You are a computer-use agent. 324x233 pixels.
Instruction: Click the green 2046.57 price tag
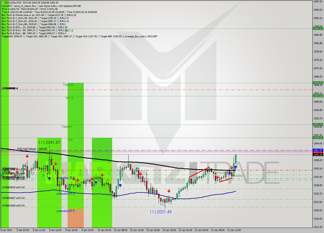(x=318, y=138)
